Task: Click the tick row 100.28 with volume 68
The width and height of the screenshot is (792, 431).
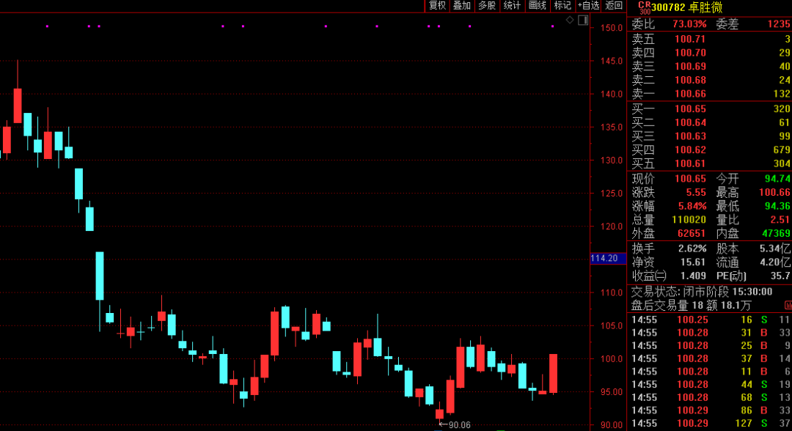Action: click(x=711, y=397)
